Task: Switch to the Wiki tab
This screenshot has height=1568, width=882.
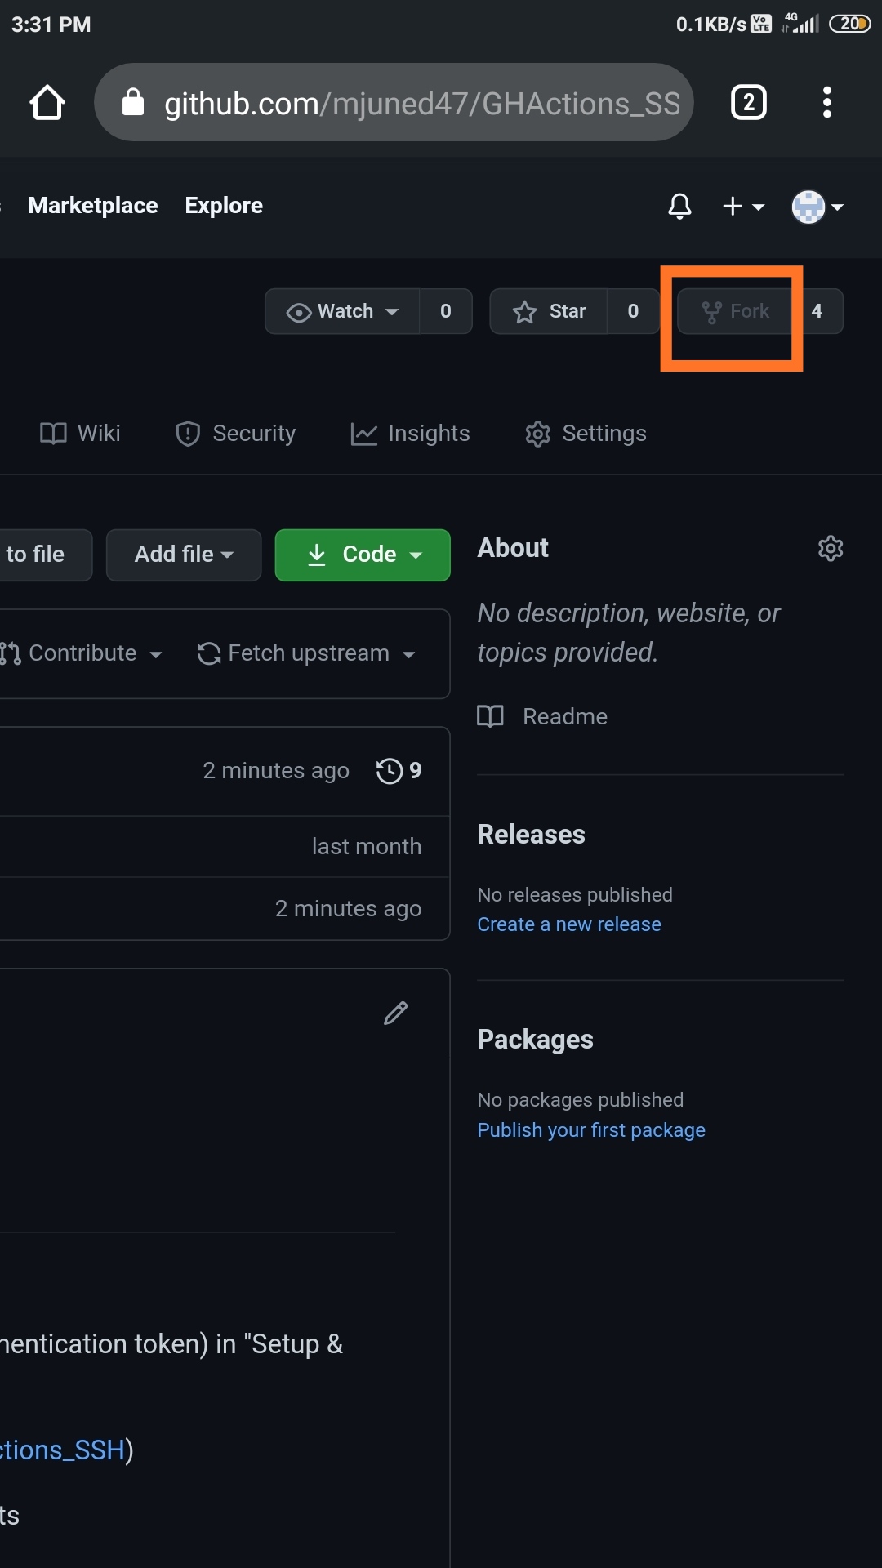Action: (x=80, y=433)
